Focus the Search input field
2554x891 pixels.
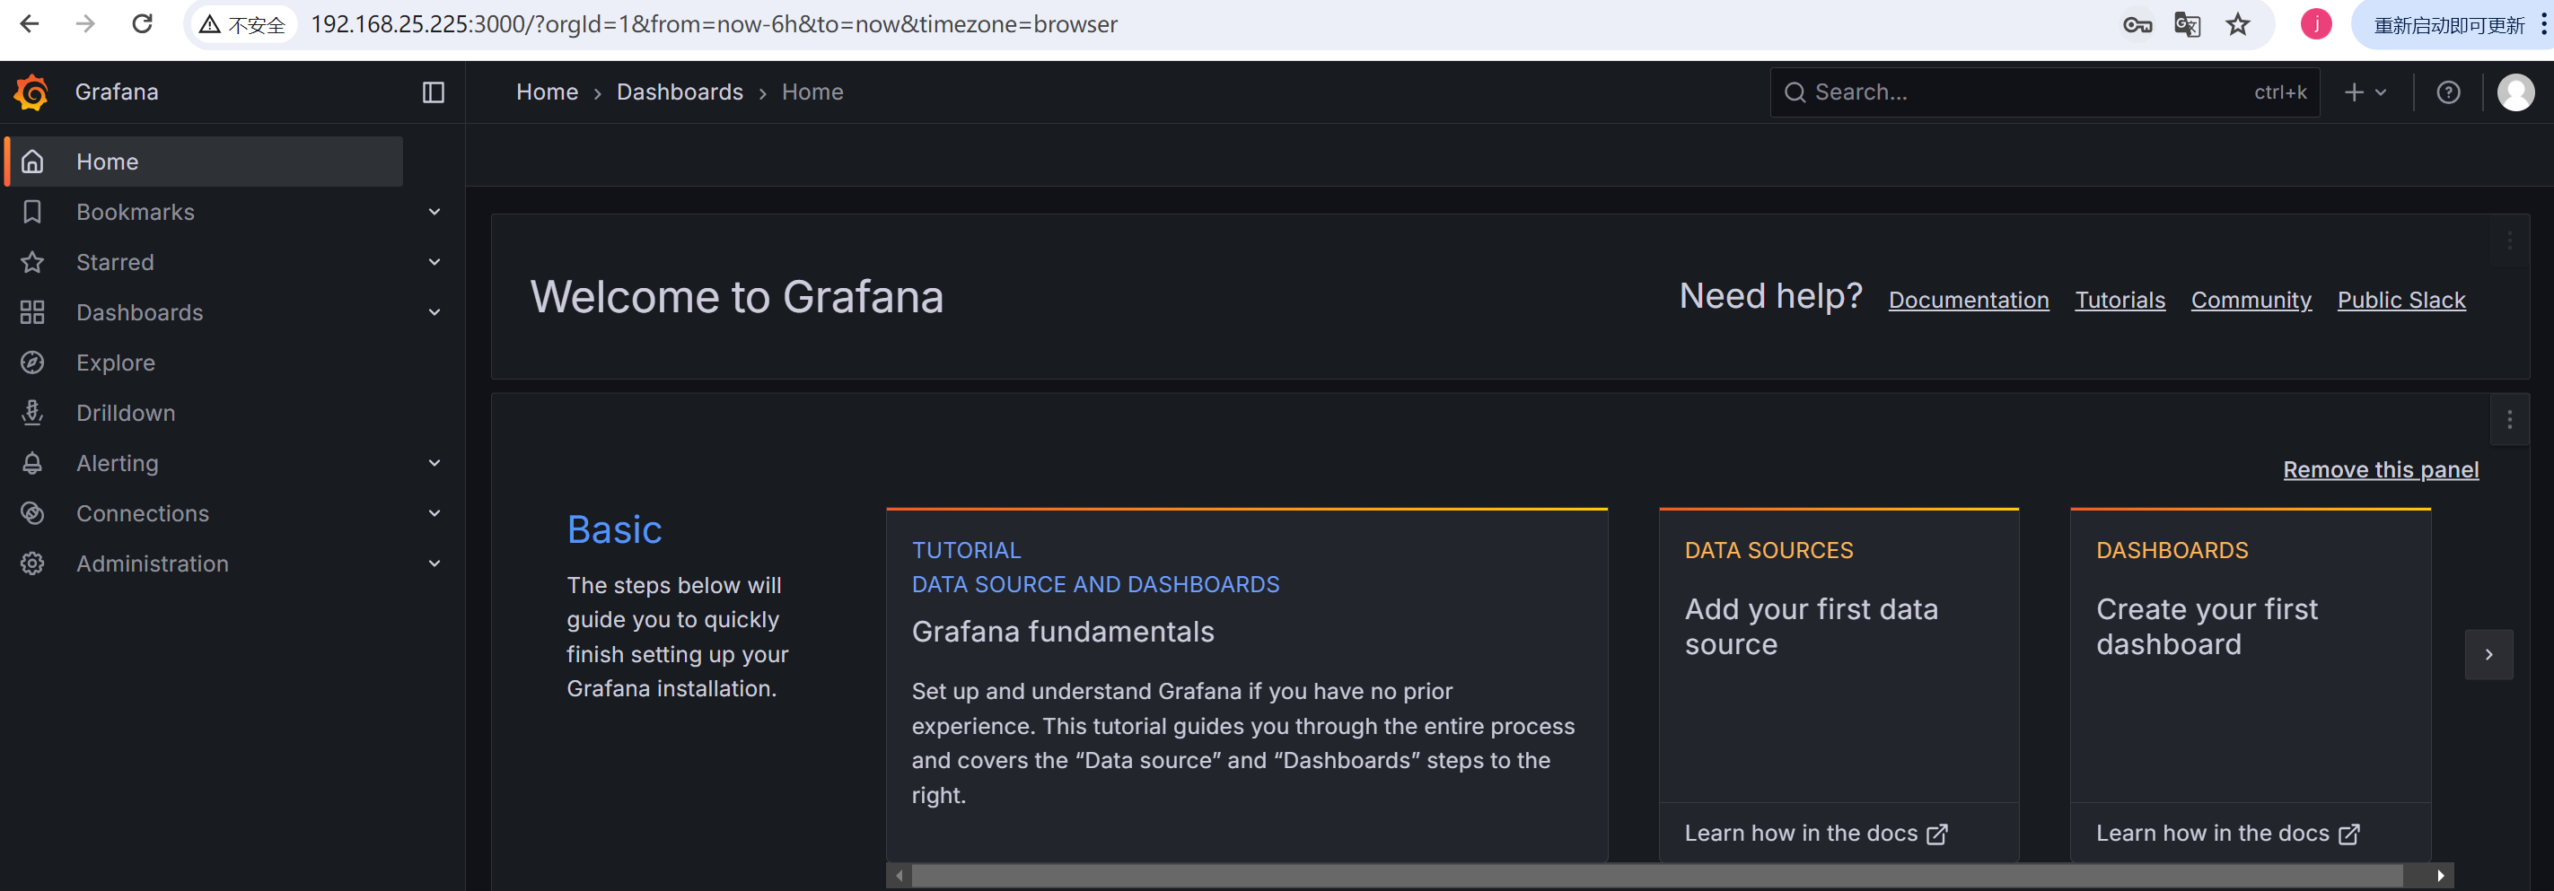(2044, 92)
